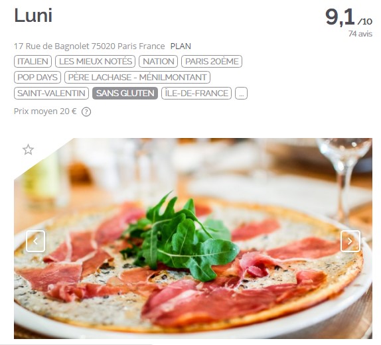This screenshot has height=345, width=381.
Task: Toggle the highlighted SANS GLUTEN tag
Action: [125, 94]
